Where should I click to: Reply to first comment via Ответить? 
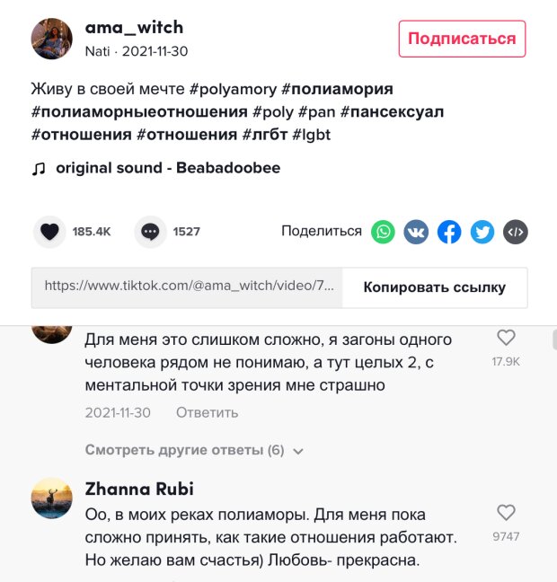coord(207,412)
